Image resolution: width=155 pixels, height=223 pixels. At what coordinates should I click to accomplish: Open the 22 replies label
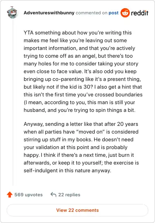tap(69, 195)
